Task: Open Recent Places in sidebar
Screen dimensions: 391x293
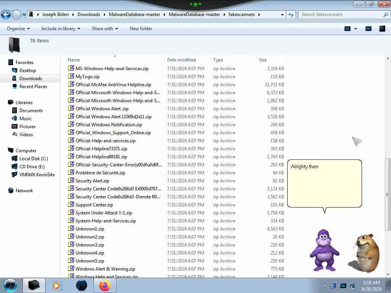Action: (33, 87)
